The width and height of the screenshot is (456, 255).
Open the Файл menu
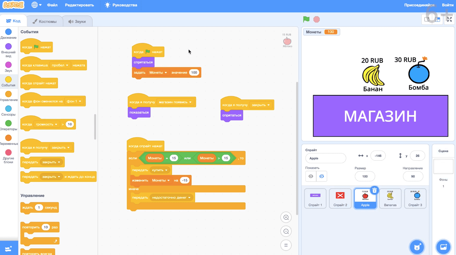[x=52, y=5]
